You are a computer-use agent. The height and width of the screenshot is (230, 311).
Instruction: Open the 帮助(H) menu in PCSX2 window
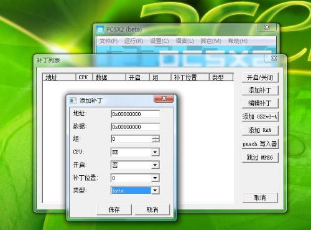pyautogui.click(x=238, y=41)
